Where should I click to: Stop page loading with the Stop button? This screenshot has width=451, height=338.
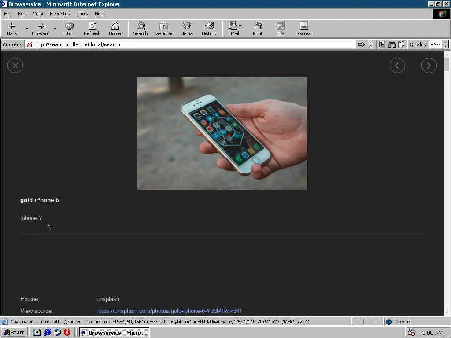pyautogui.click(x=69, y=29)
